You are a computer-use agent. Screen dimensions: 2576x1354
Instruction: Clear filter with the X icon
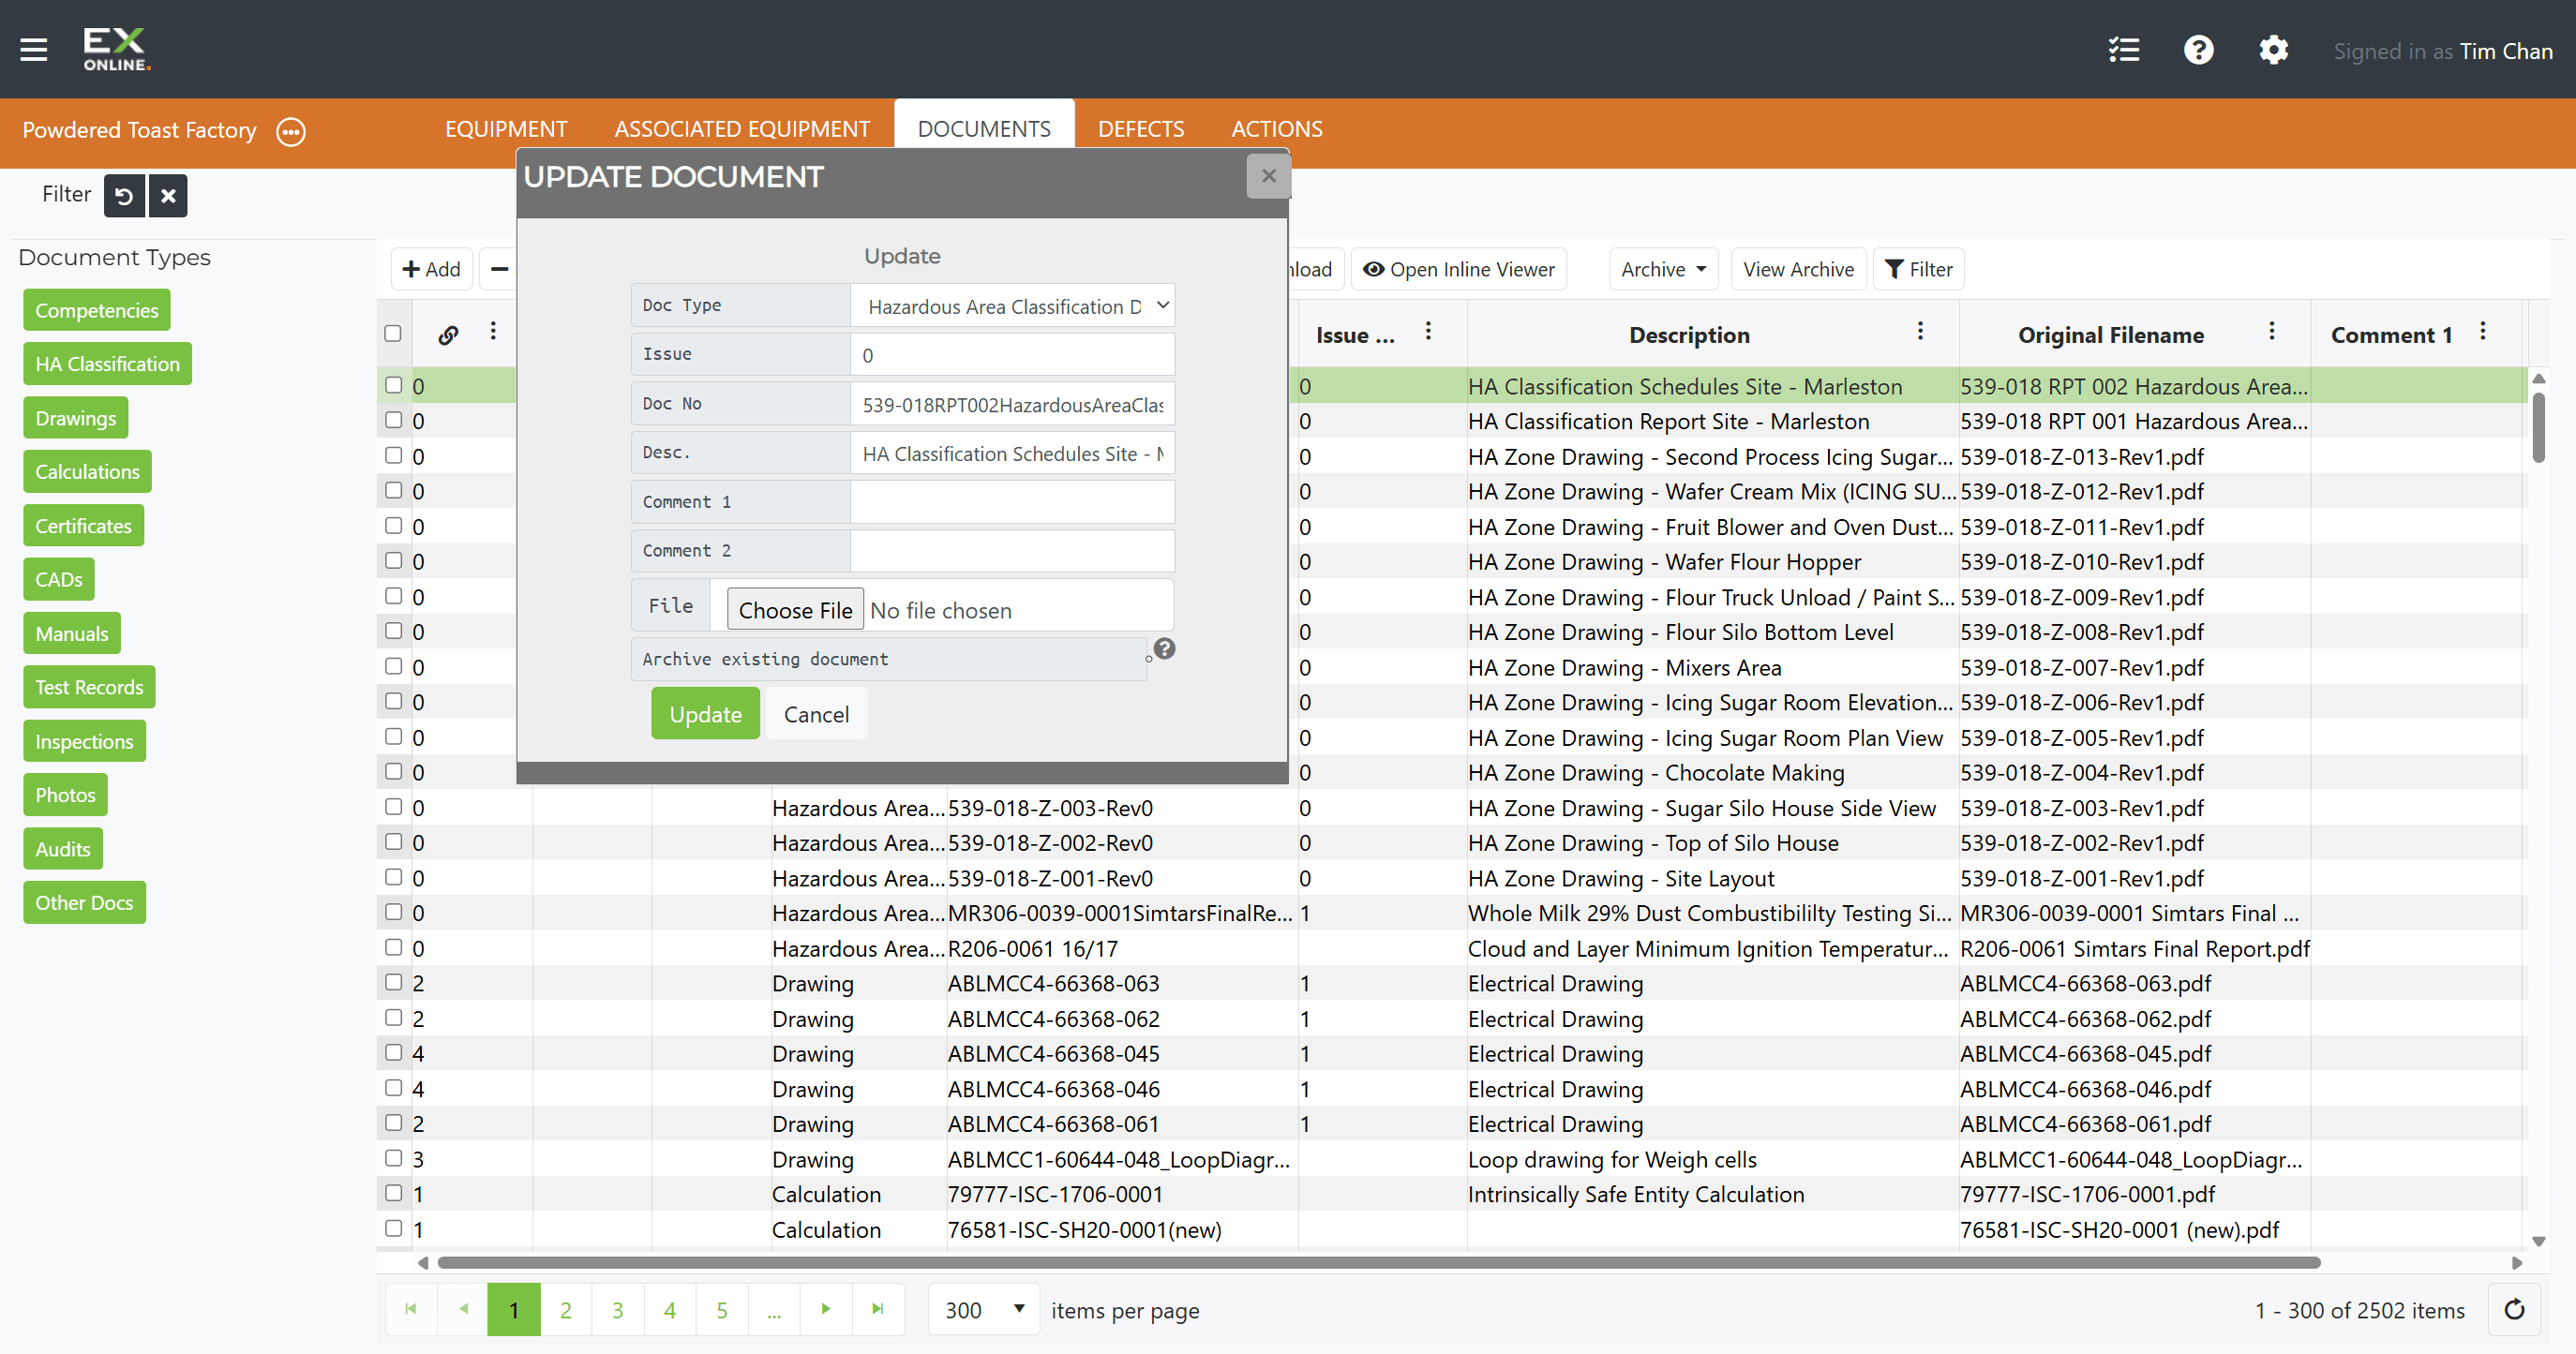click(168, 196)
